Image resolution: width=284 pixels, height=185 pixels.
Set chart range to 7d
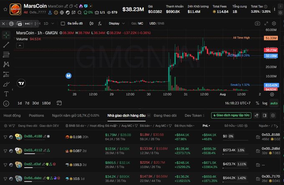[27, 103]
